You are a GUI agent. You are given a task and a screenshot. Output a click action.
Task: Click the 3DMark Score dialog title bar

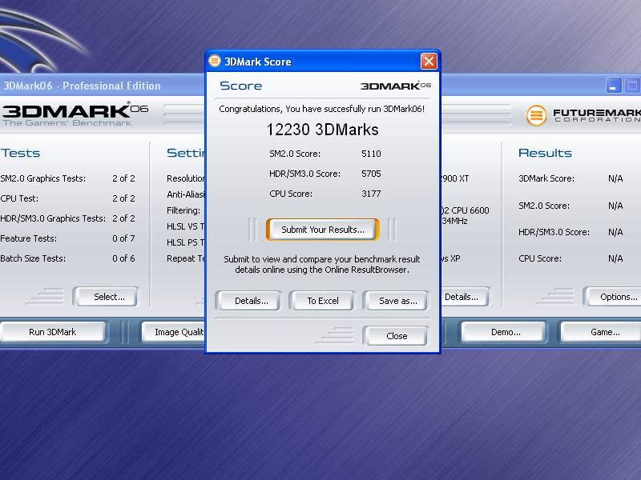[323, 62]
